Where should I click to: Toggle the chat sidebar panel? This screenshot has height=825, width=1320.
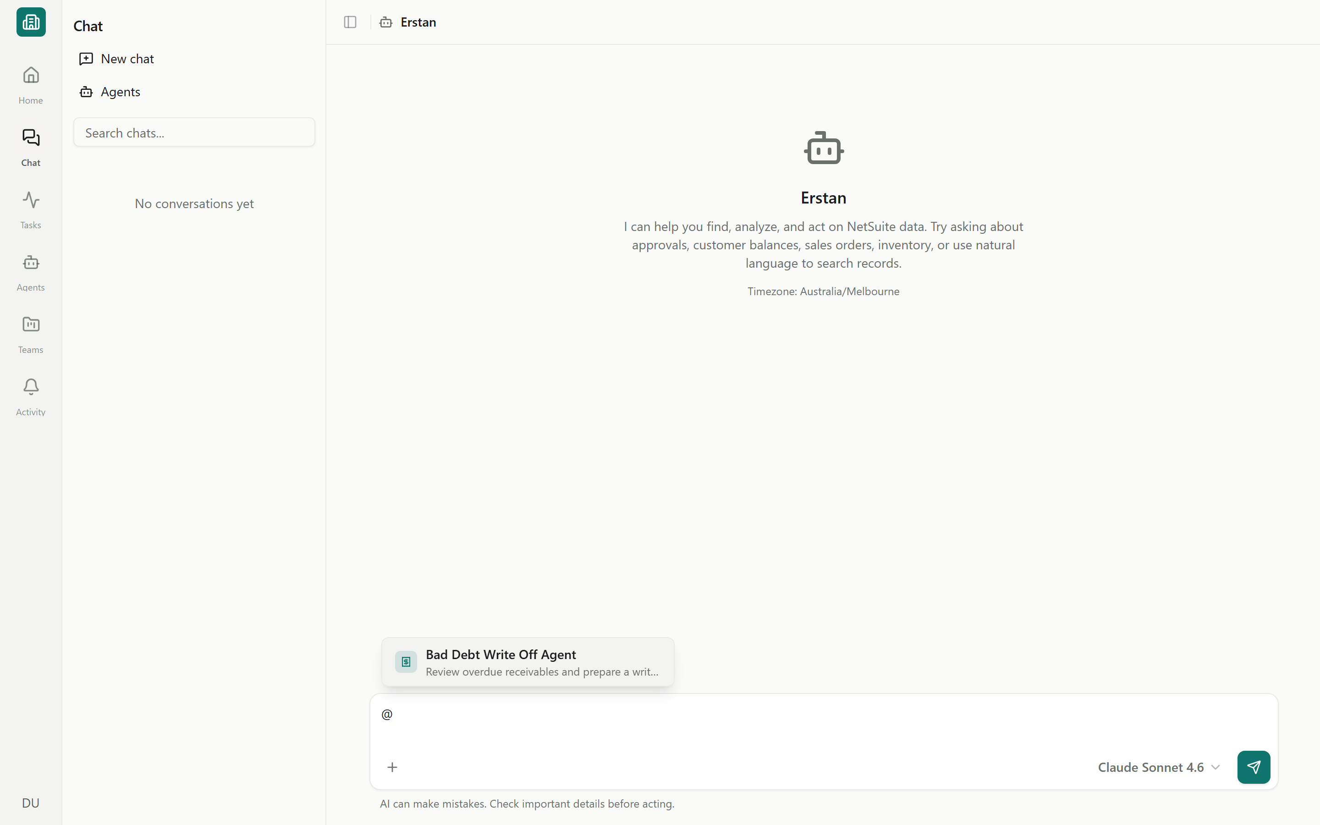point(350,22)
